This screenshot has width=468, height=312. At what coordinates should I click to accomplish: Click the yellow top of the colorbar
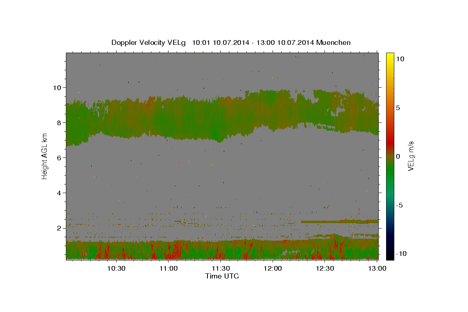(390, 57)
